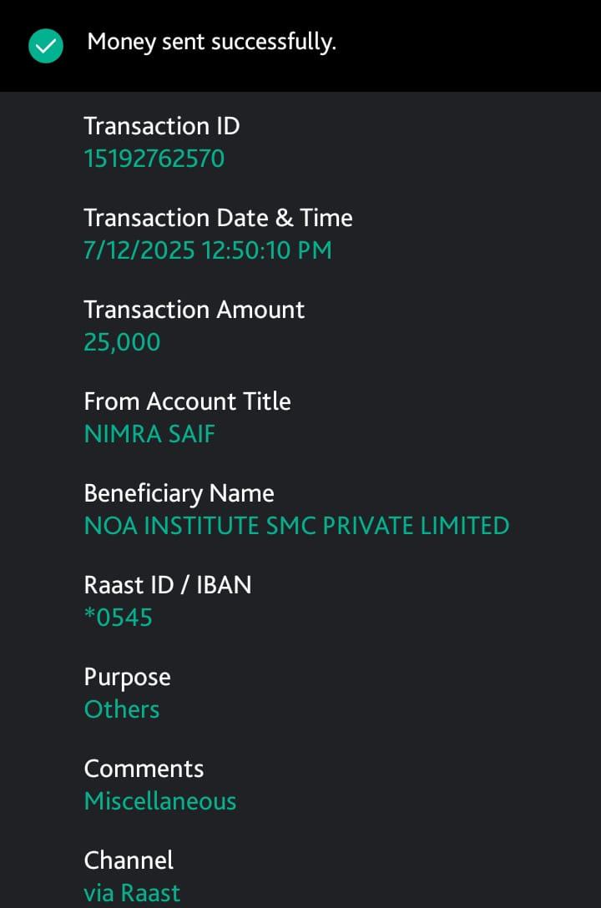601x908 pixels.
Task: Click the Raast ID / IBAN label
Action: [x=167, y=585]
